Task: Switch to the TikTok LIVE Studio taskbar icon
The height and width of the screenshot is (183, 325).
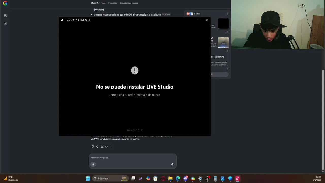Action: [237, 178]
